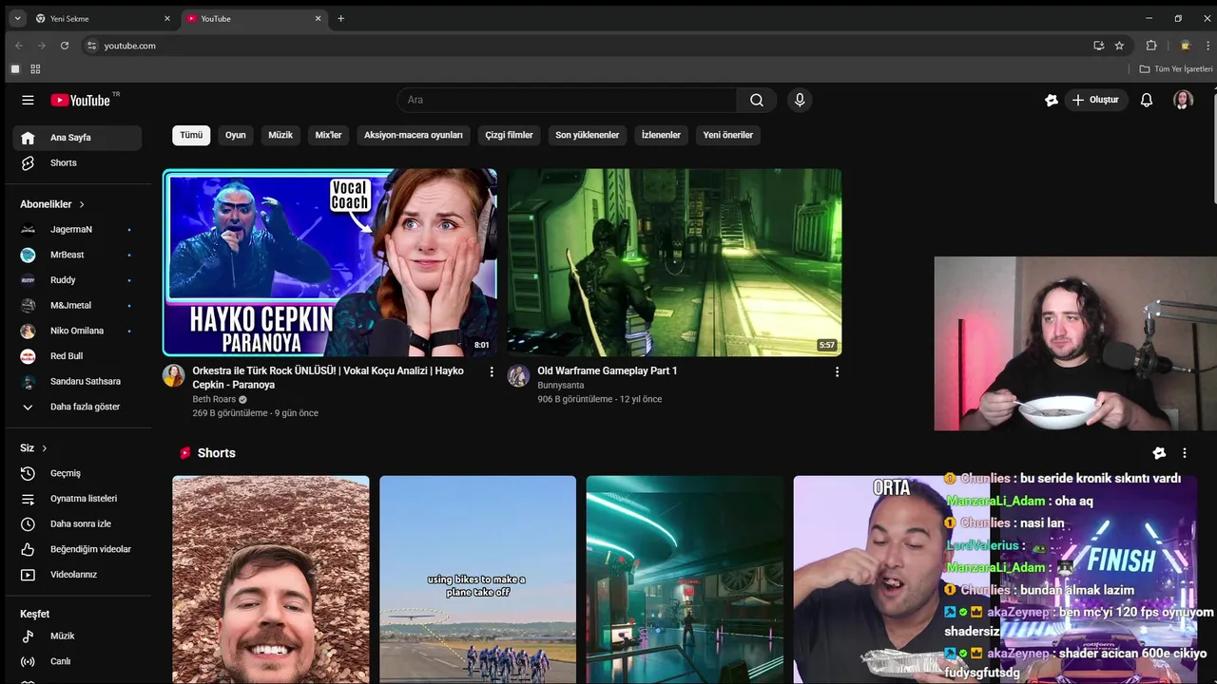Open the Tüm Yer İşaretleri folder

[1176, 69]
